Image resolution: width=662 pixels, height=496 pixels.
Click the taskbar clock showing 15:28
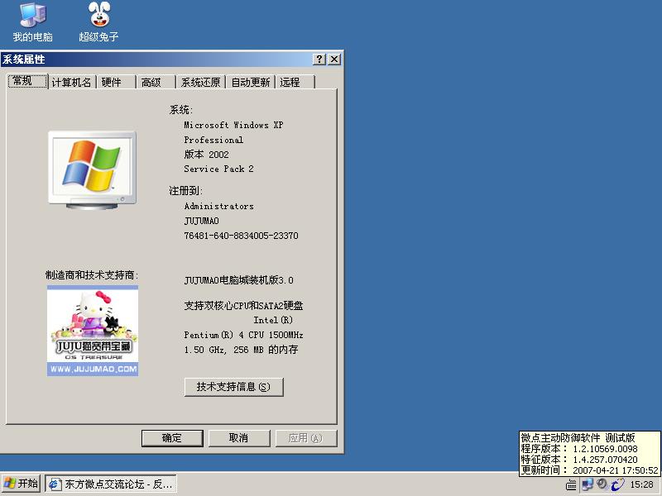[x=642, y=484]
